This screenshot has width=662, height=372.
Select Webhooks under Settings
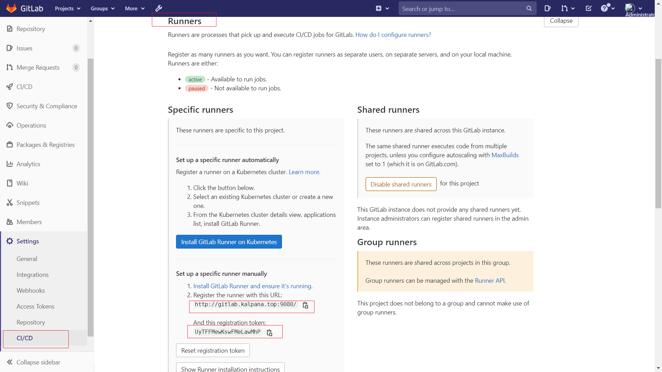pyautogui.click(x=30, y=290)
